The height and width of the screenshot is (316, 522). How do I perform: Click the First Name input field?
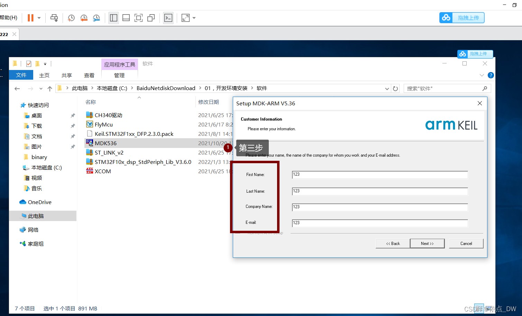click(x=380, y=175)
